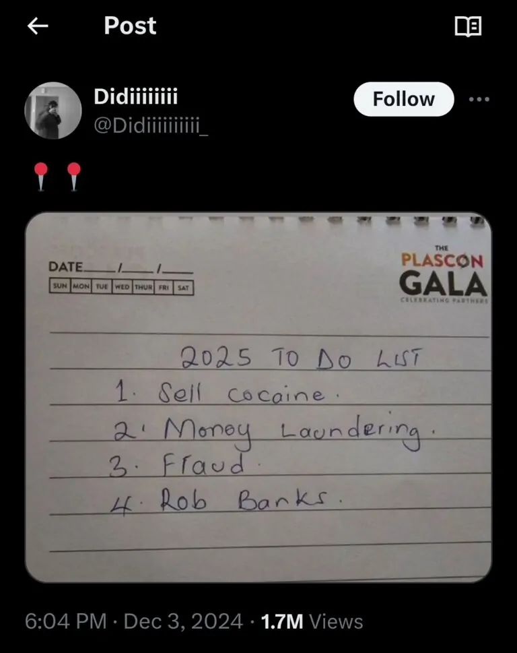Click the 6:04 PM timestamp

click(x=66, y=621)
